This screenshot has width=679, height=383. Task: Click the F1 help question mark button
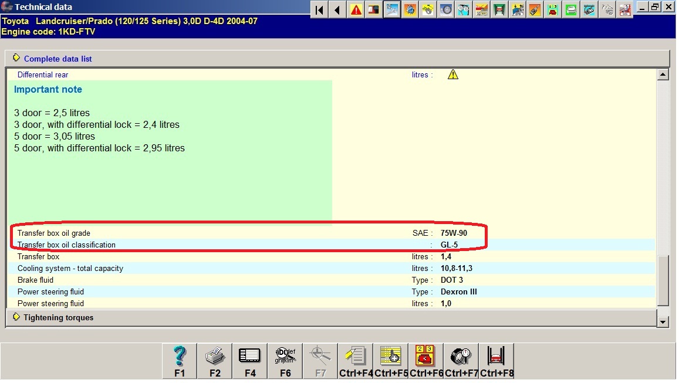point(180,360)
